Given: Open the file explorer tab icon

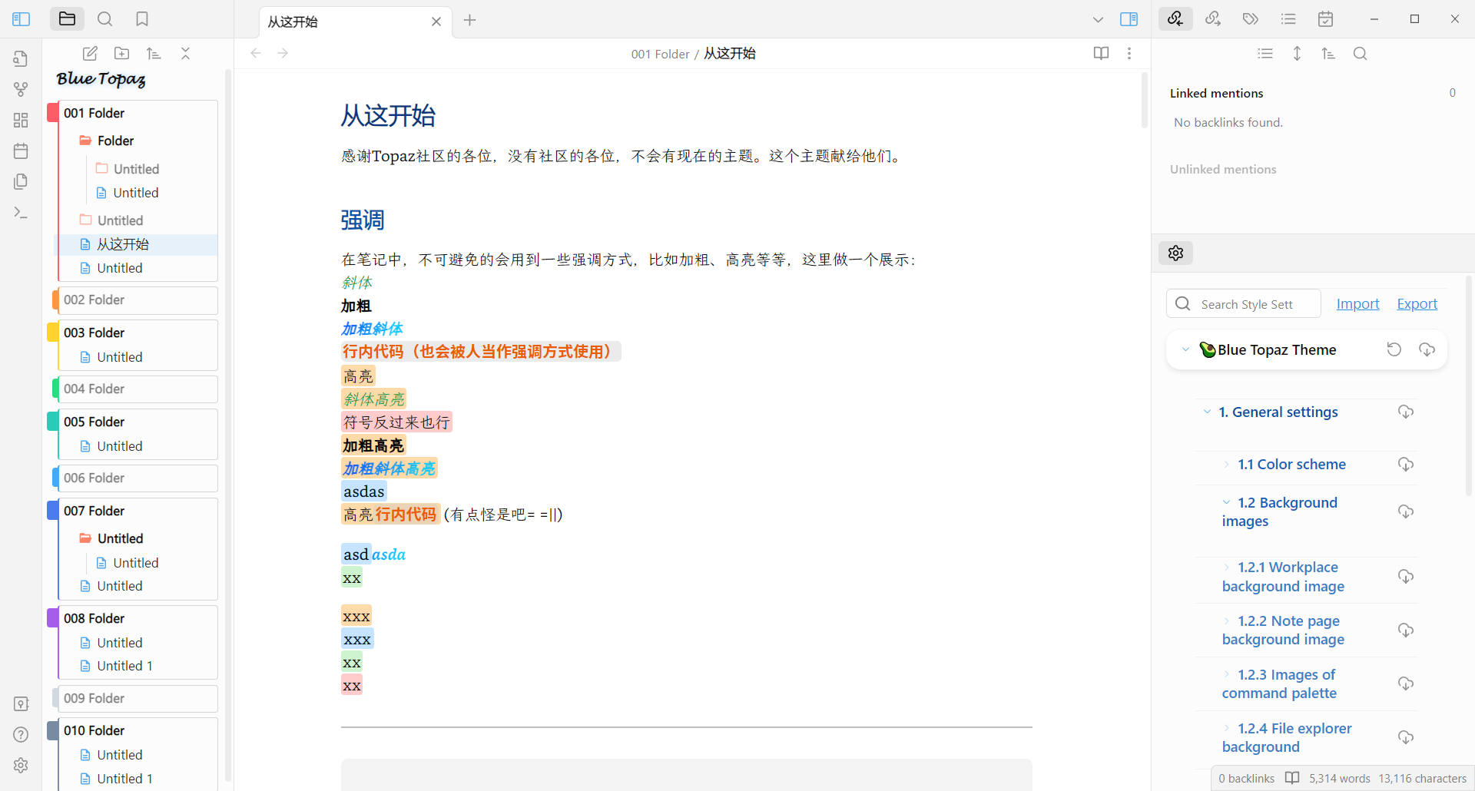Looking at the screenshot, I should coord(67,19).
